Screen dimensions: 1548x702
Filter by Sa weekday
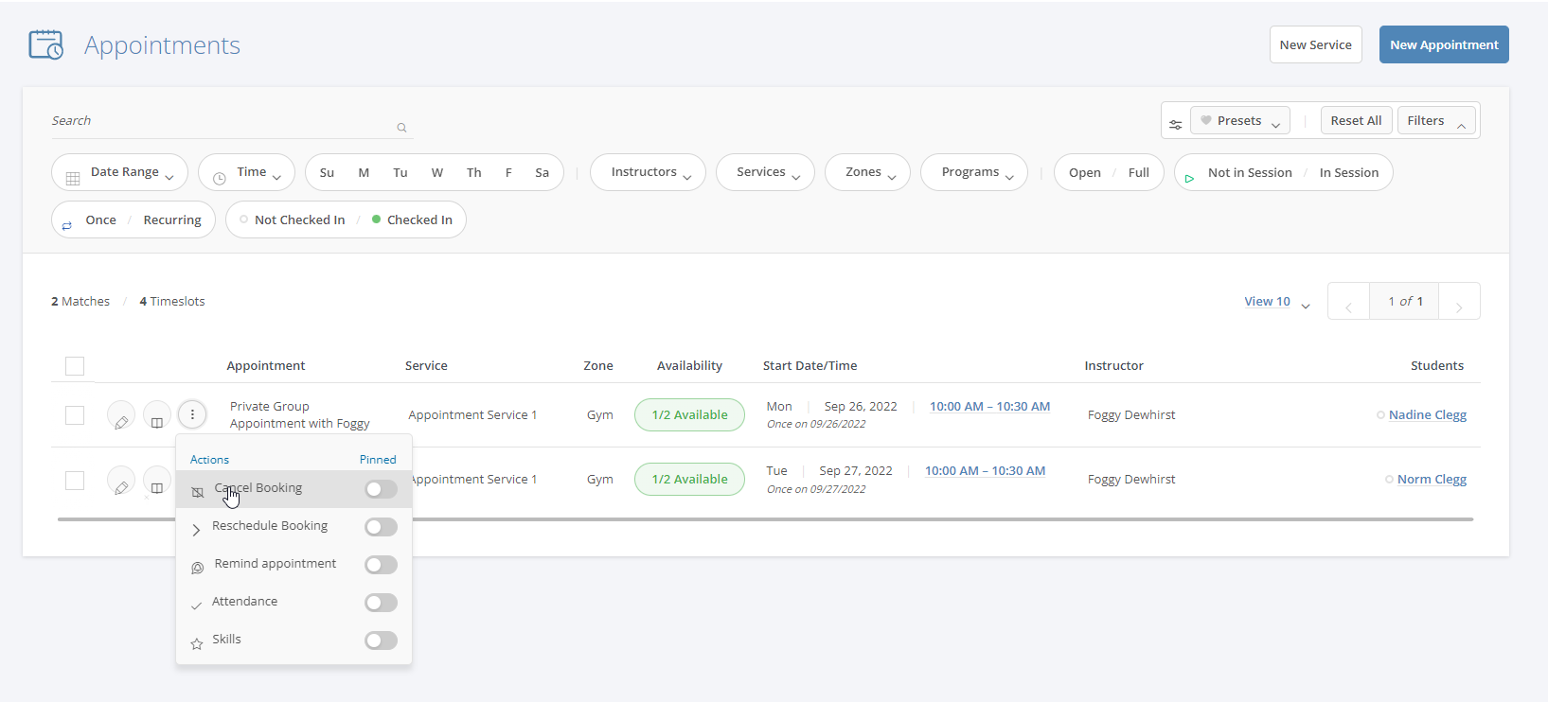(542, 173)
